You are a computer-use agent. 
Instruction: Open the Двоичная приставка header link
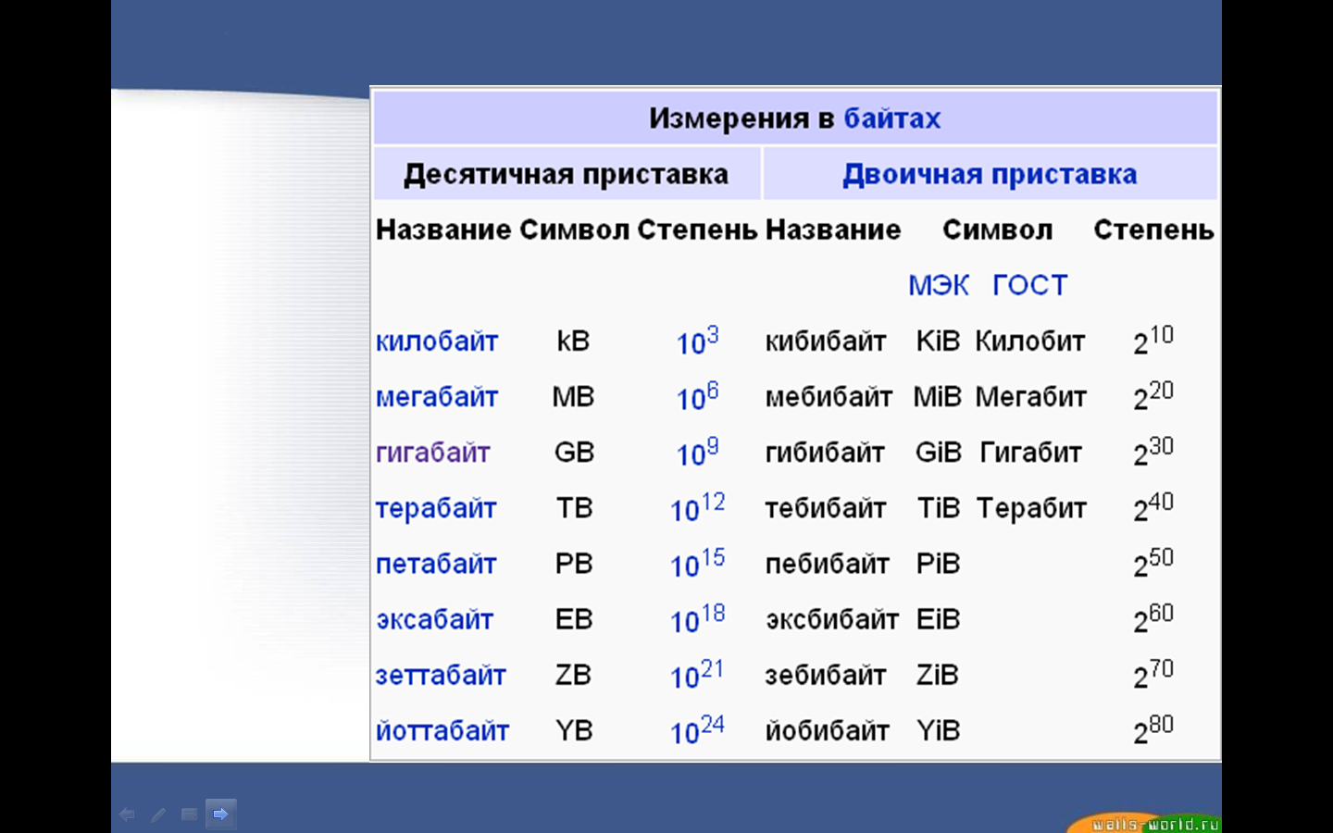pos(990,174)
